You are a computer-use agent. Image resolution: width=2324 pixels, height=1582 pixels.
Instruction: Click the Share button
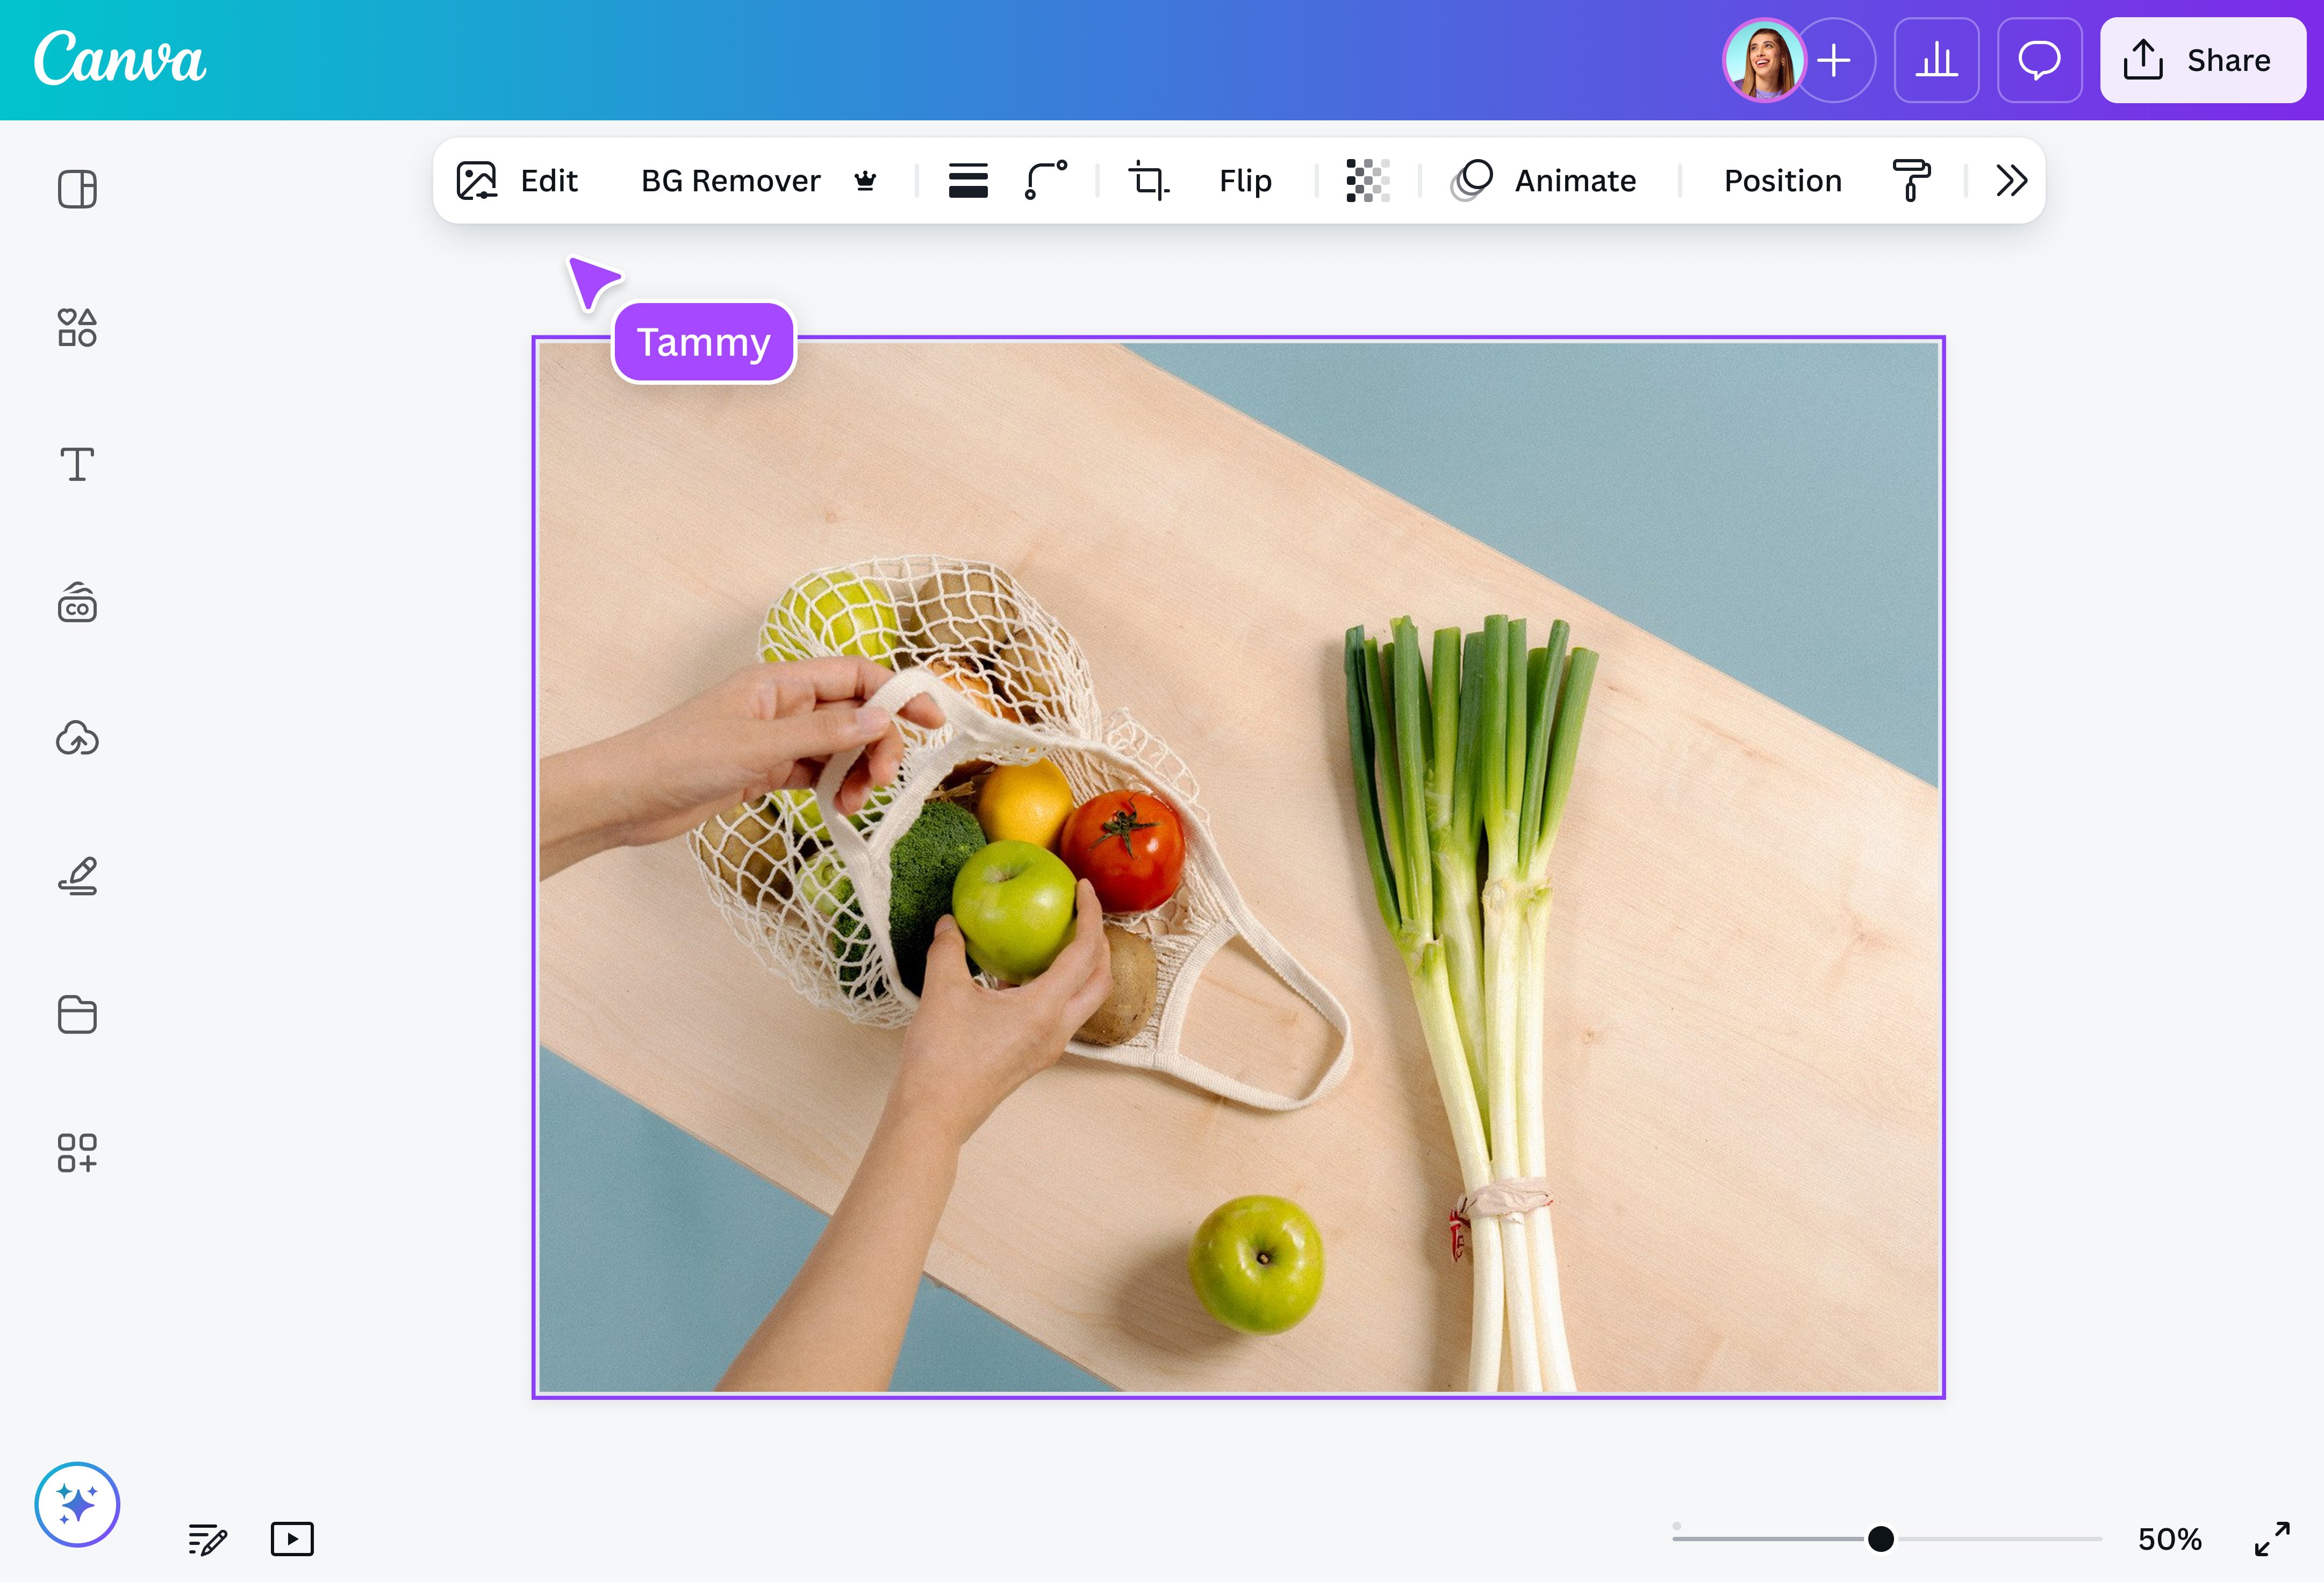click(2202, 60)
